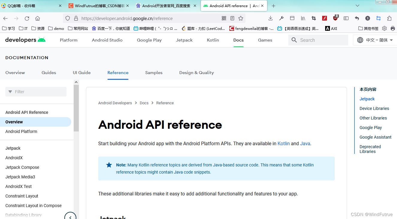Open a new tab with plus button
This screenshot has height=219, width=397.
(x=273, y=6)
